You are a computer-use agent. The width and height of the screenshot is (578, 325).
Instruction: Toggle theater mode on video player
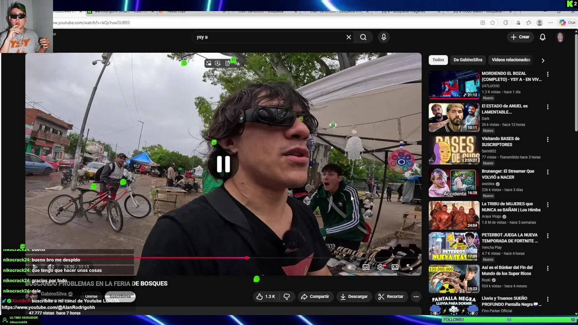tap(395, 267)
